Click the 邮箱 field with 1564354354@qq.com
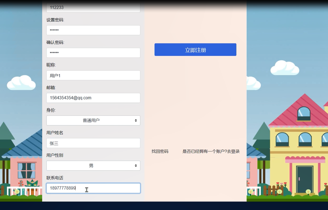This screenshot has height=210, width=328. coord(93,98)
